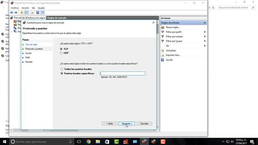
Task: Expand the Supervisión tree node chevron
Action: click(12, 31)
